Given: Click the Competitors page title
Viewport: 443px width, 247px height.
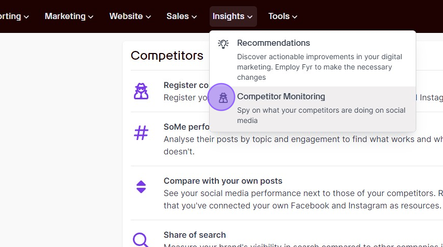Looking at the screenshot, I should (x=167, y=56).
